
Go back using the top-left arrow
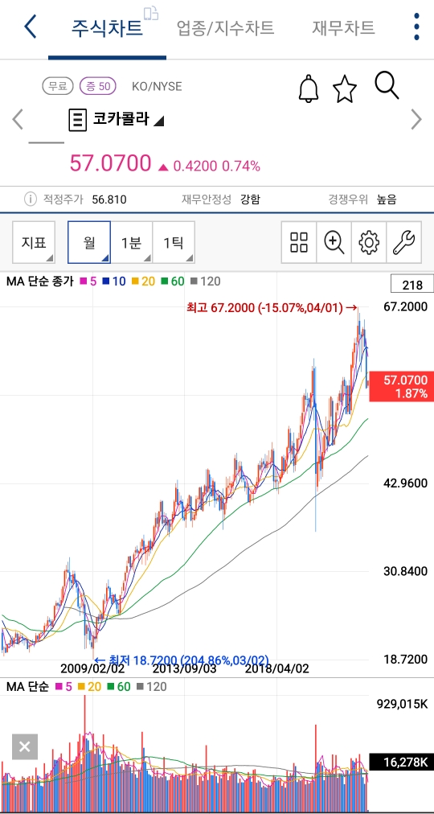coord(31,27)
